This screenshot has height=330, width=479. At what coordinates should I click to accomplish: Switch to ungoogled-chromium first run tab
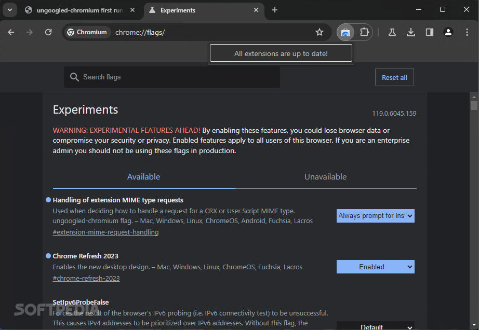(79, 10)
